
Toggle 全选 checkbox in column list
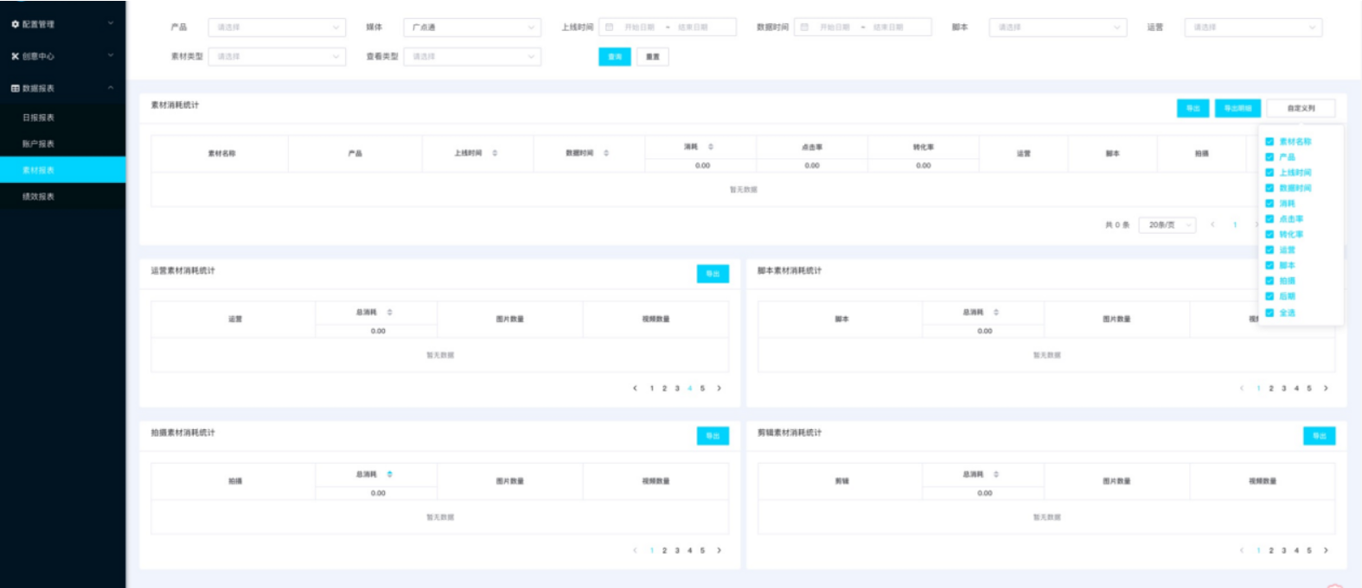pyautogui.click(x=1269, y=313)
